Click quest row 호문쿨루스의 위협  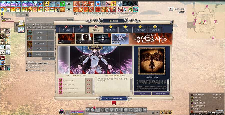75,80
